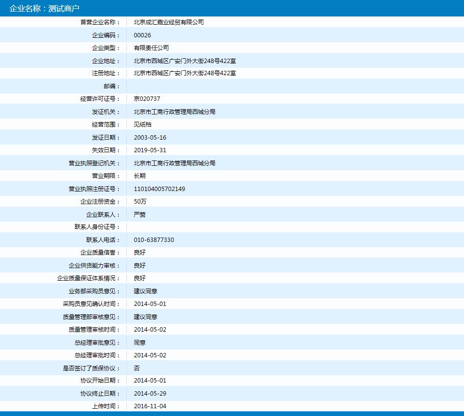This screenshot has width=464, height=416.
Task: Click registration number 110104005702149
Action: click(x=159, y=189)
